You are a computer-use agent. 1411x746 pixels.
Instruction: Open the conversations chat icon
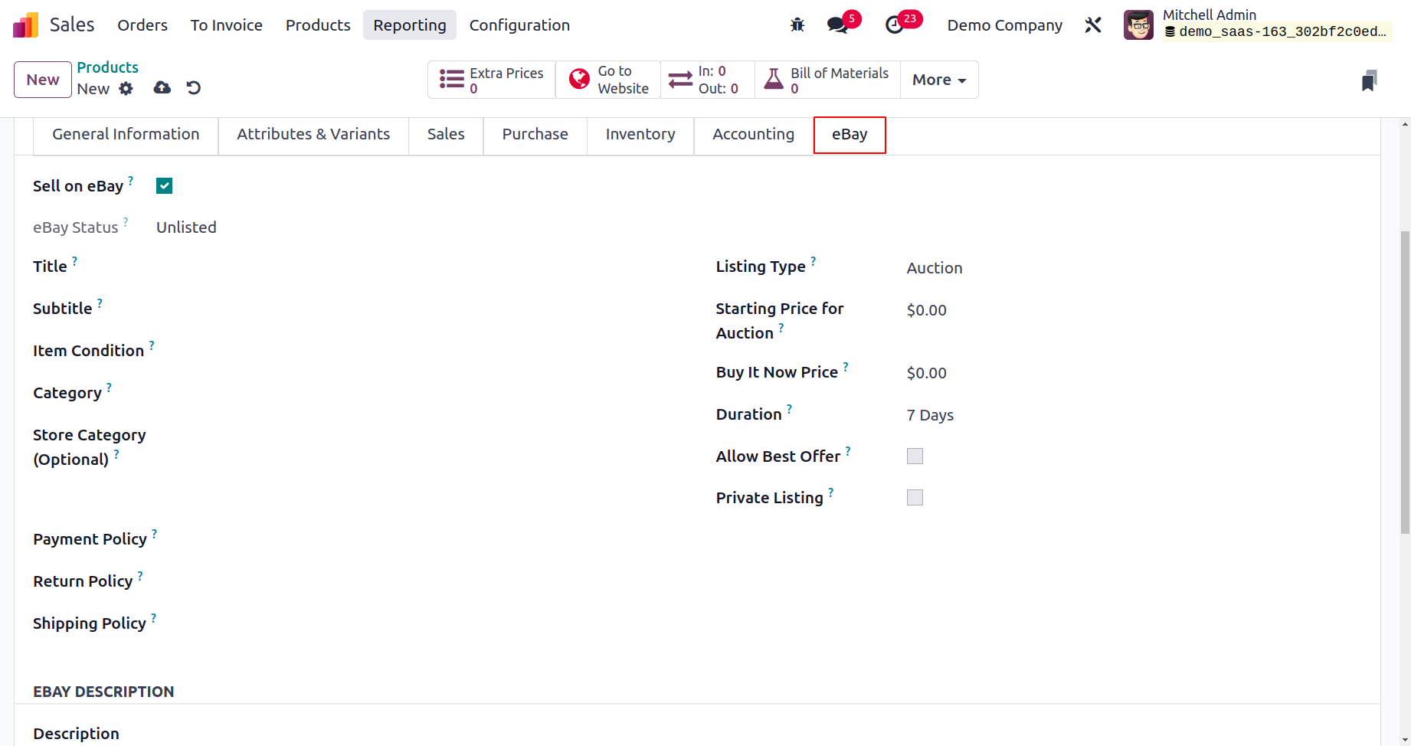pos(837,25)
